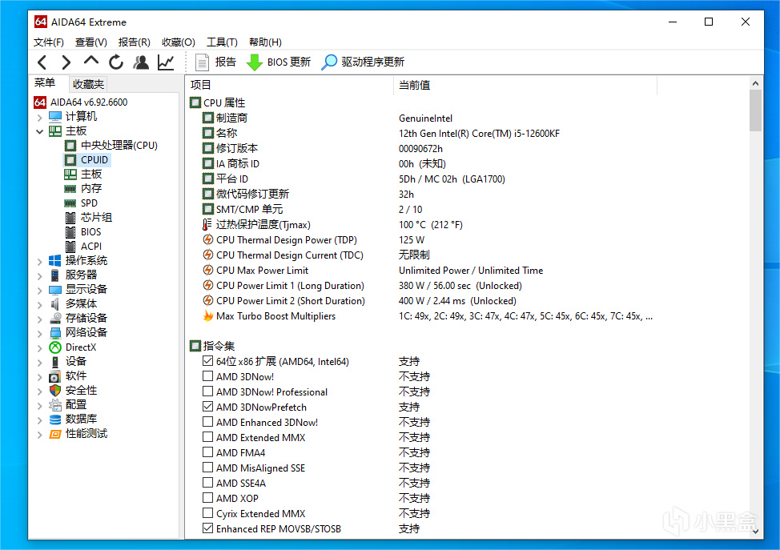Click the scrollbar up arrow
This screenshot has height=550, width=780.
coord(756,83)
